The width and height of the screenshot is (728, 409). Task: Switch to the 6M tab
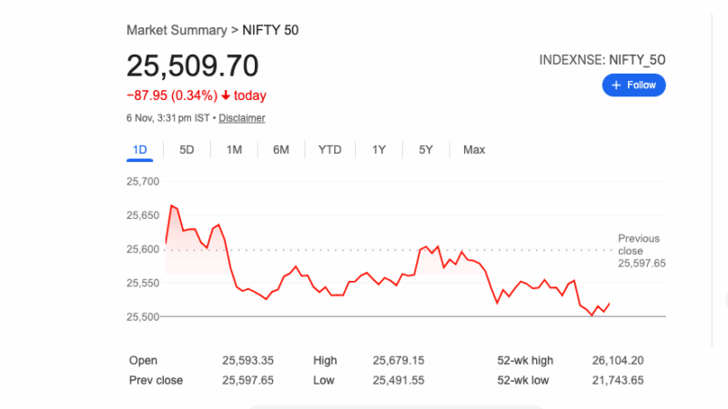[x=280, y=150]
